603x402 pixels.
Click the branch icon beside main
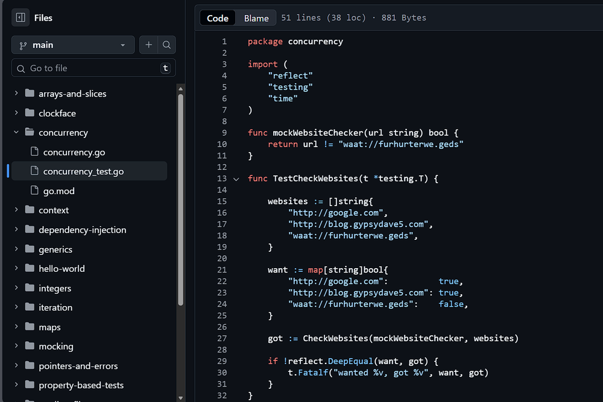tap(22, 45)
